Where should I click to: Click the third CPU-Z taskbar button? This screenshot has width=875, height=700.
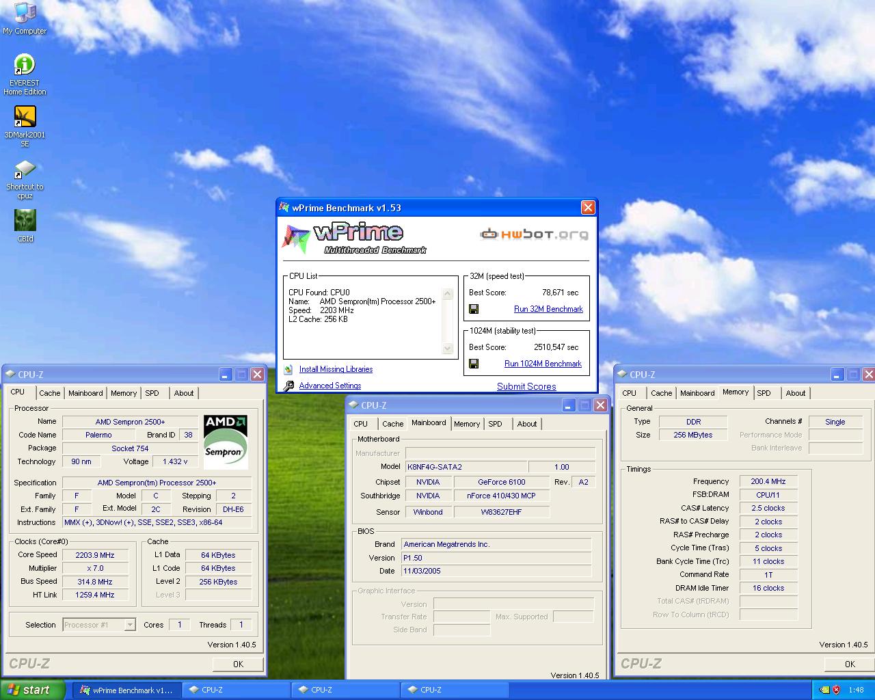coord(455,690)
